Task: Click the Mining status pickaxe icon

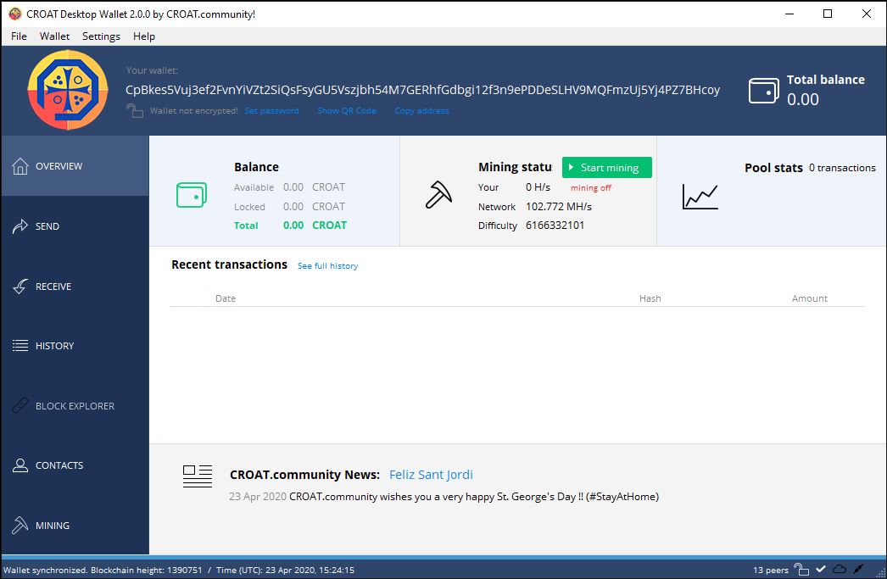Action: 438,194
